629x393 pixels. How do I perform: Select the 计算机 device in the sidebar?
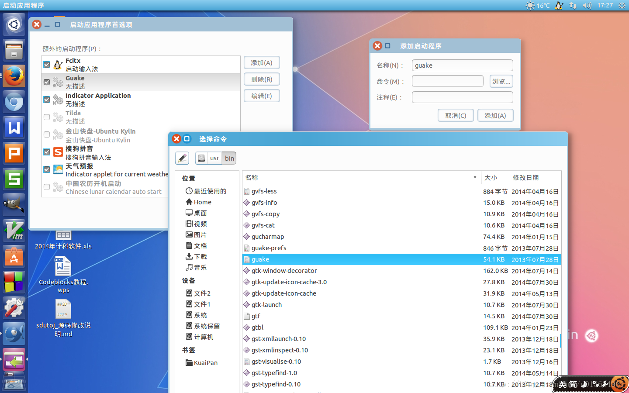pyautogui.click(x=200, y=337)
